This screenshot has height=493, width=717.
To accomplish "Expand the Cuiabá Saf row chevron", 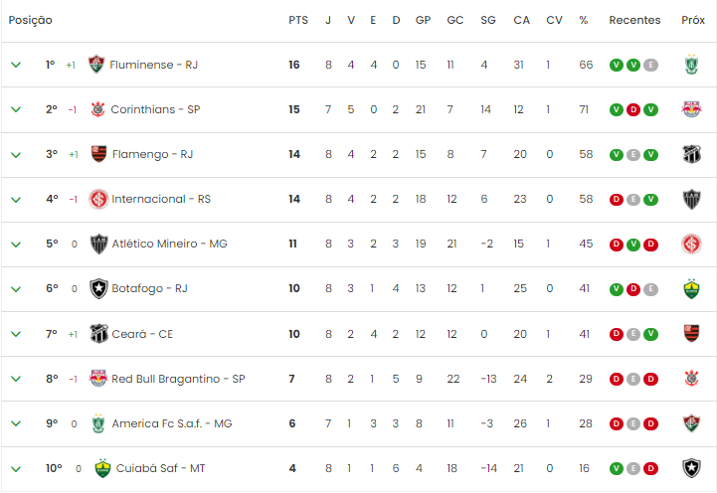I will pyautogui.click(x=16, y=469).
